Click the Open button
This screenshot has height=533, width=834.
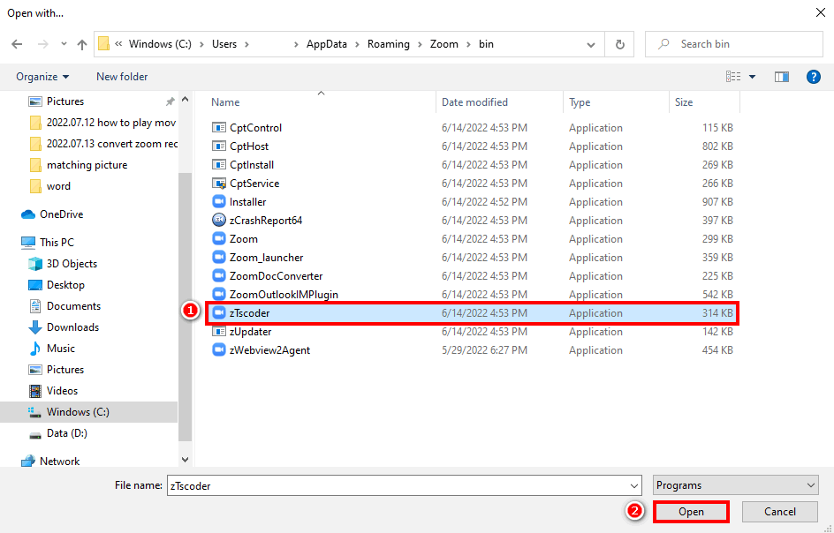point(691,512)
